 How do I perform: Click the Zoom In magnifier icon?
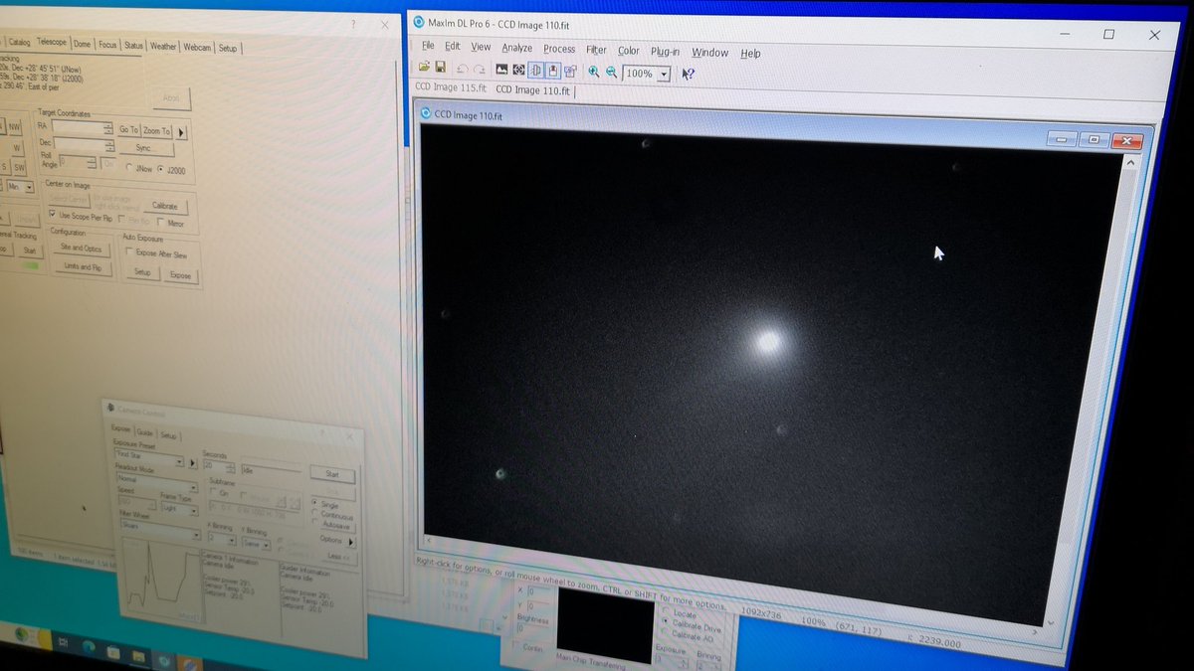[x=594, y=72]
